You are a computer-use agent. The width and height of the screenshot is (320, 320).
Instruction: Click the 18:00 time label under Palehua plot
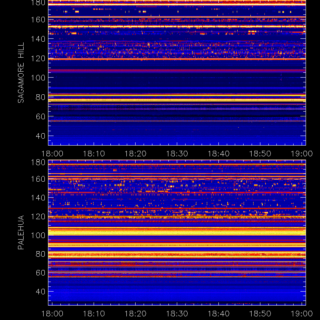click(x=52, y=314)
